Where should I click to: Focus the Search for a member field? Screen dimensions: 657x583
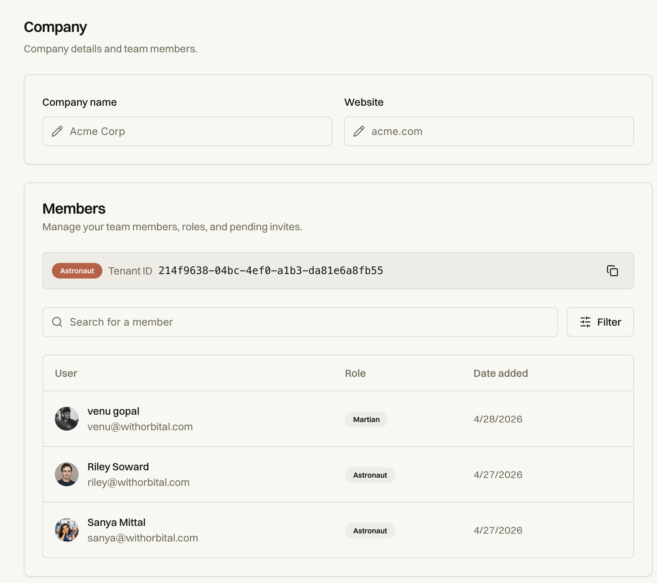[x=300, y=322]
